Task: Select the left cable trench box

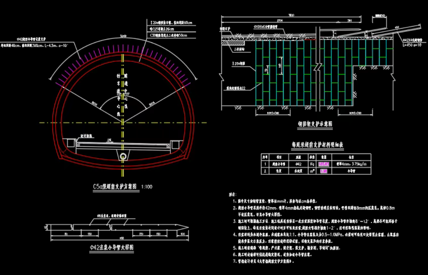Action: pos(71,143)
